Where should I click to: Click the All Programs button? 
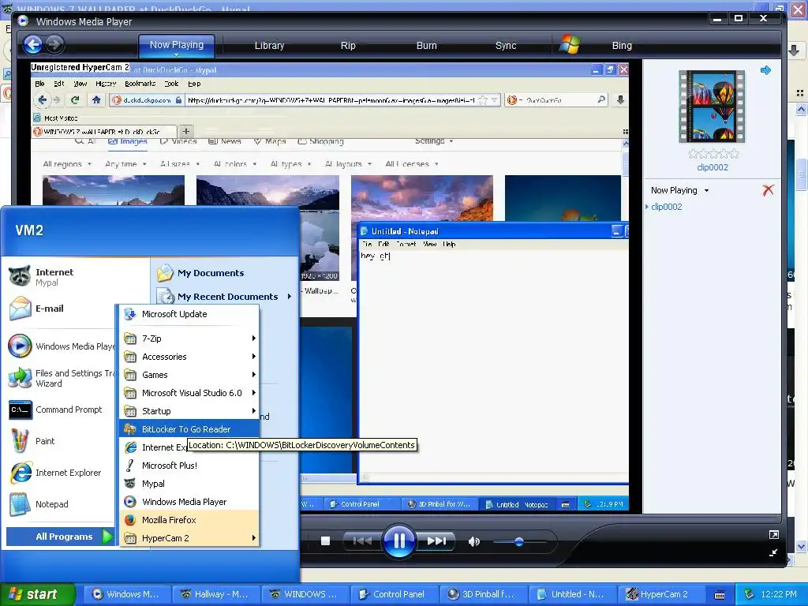pos(60,537)
